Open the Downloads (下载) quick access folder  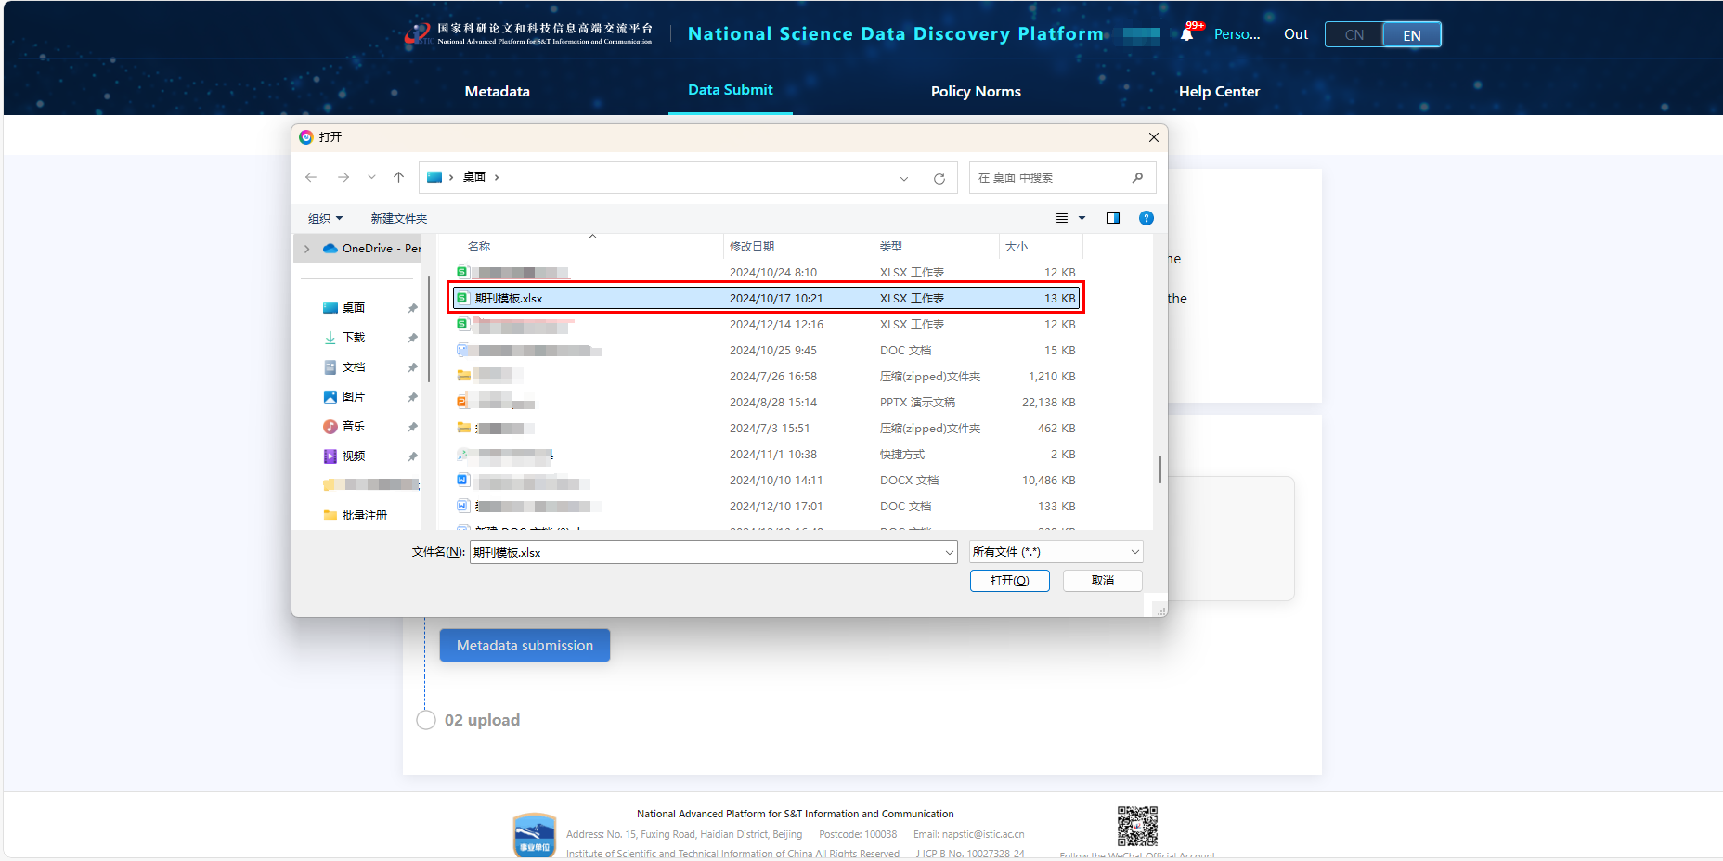pyautogui.click(x=354, y=338)
